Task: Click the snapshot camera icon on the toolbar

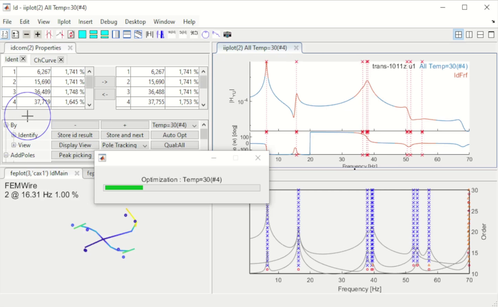Action: point(227,34)
